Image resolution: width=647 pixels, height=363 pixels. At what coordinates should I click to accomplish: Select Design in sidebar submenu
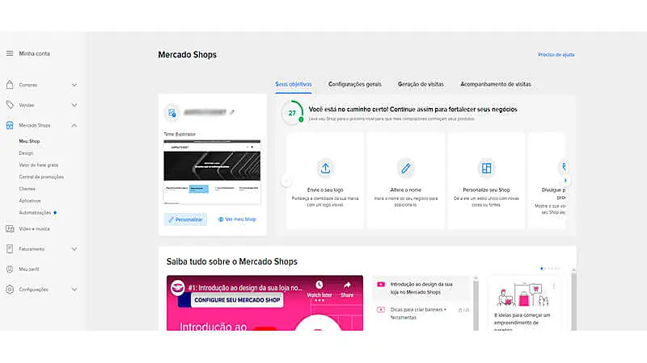pos(26,153)
